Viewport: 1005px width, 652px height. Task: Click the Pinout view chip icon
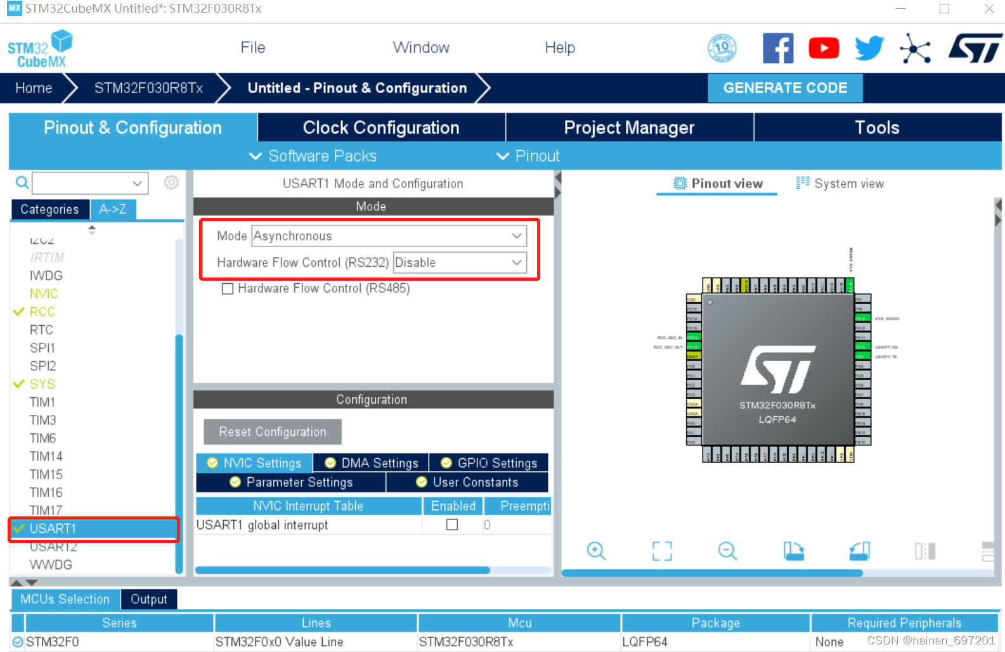680,183
